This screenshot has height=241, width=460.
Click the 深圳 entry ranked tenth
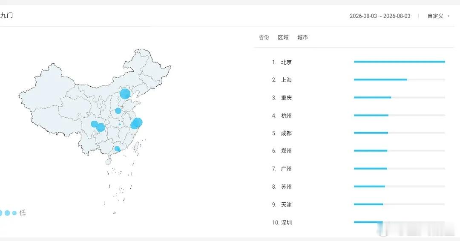[286, 223]
